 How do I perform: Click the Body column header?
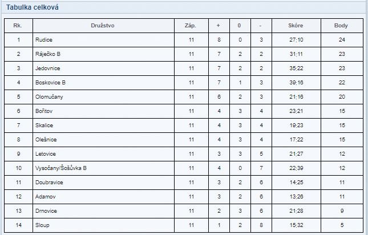click(341, 26)
